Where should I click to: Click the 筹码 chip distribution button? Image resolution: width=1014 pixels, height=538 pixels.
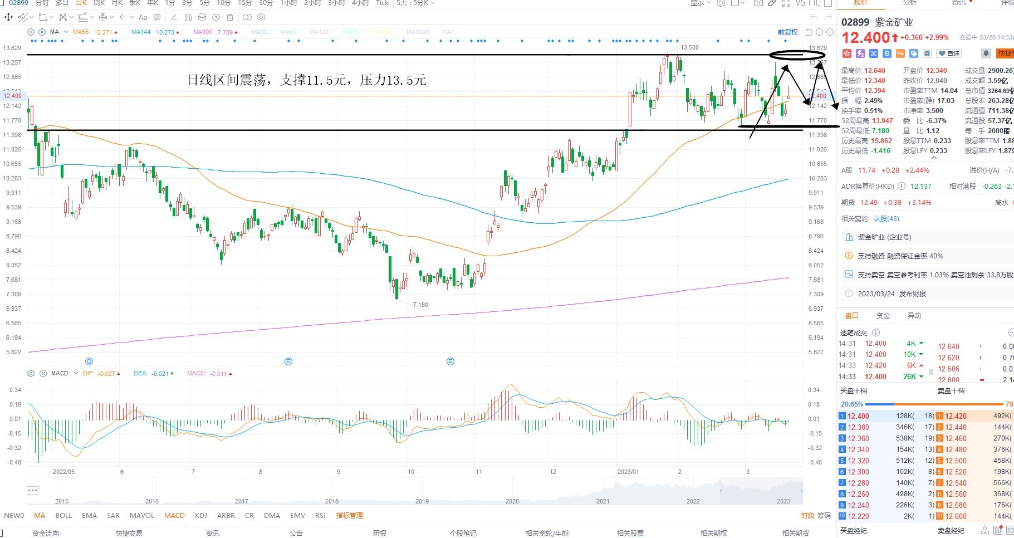pyautogui.click(x=824, y=516)
